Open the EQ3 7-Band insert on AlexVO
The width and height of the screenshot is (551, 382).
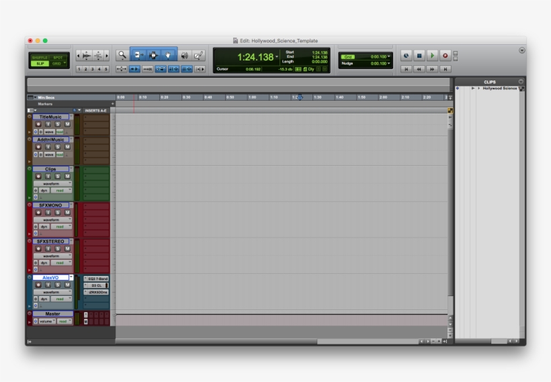click(96, 279)
